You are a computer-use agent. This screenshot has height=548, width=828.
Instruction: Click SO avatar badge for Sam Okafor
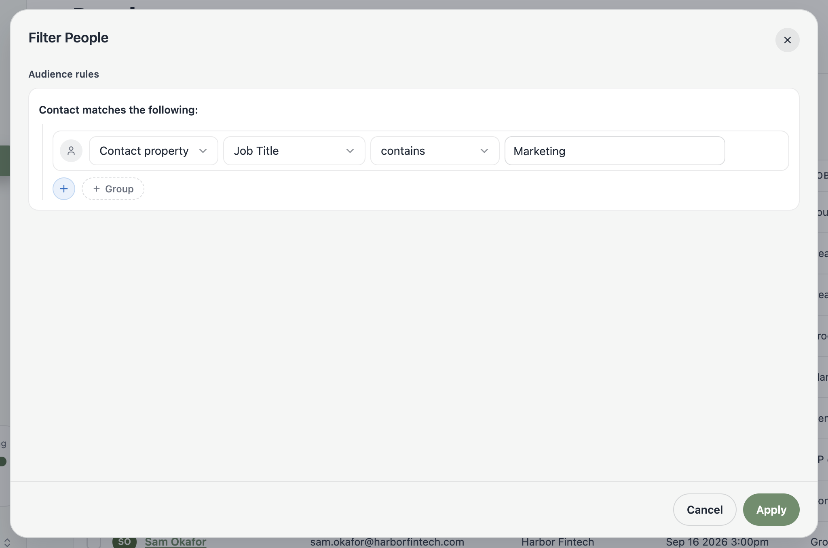[125, 542]
